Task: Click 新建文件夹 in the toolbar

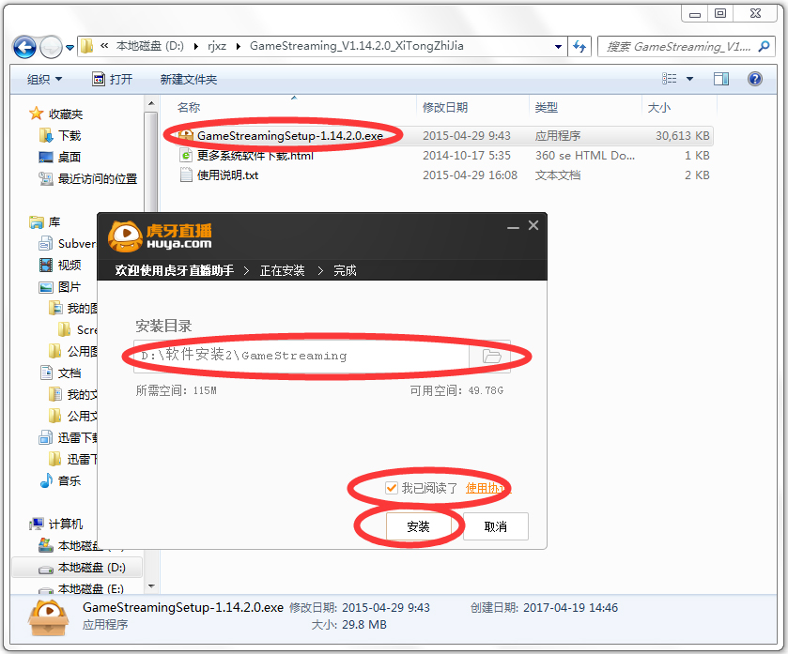Action: coord(189,80)
